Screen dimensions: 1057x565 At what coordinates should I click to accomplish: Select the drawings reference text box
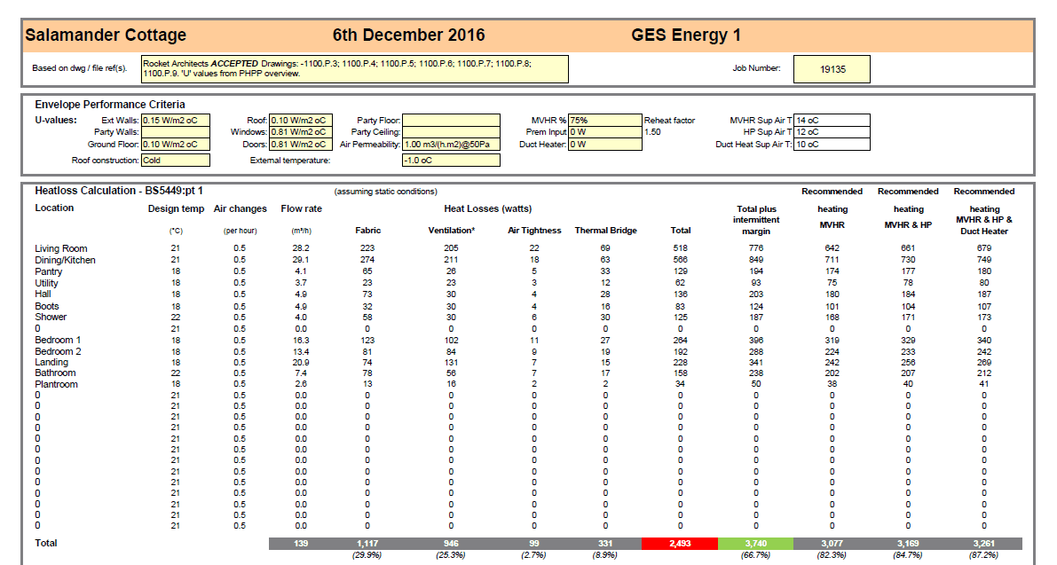point(355,69)
